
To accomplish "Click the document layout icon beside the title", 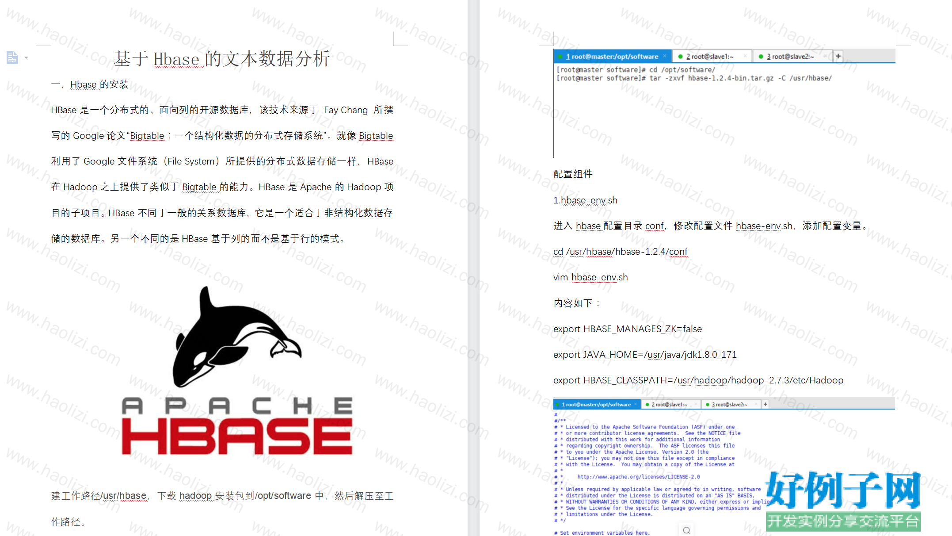I will click(12, 57).
